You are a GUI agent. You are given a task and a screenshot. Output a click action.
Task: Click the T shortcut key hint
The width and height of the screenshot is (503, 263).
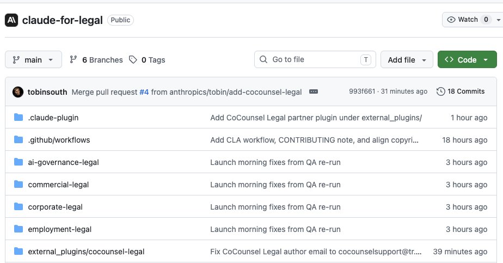click(x=366, y=60)
